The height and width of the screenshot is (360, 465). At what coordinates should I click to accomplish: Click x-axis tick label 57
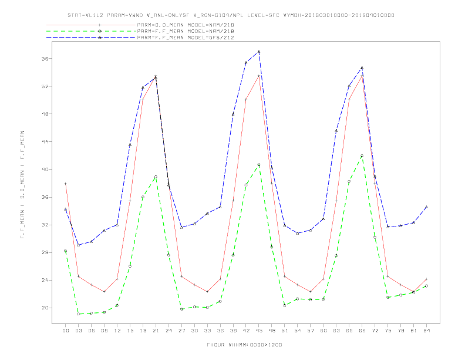click(x=311, y=331)
